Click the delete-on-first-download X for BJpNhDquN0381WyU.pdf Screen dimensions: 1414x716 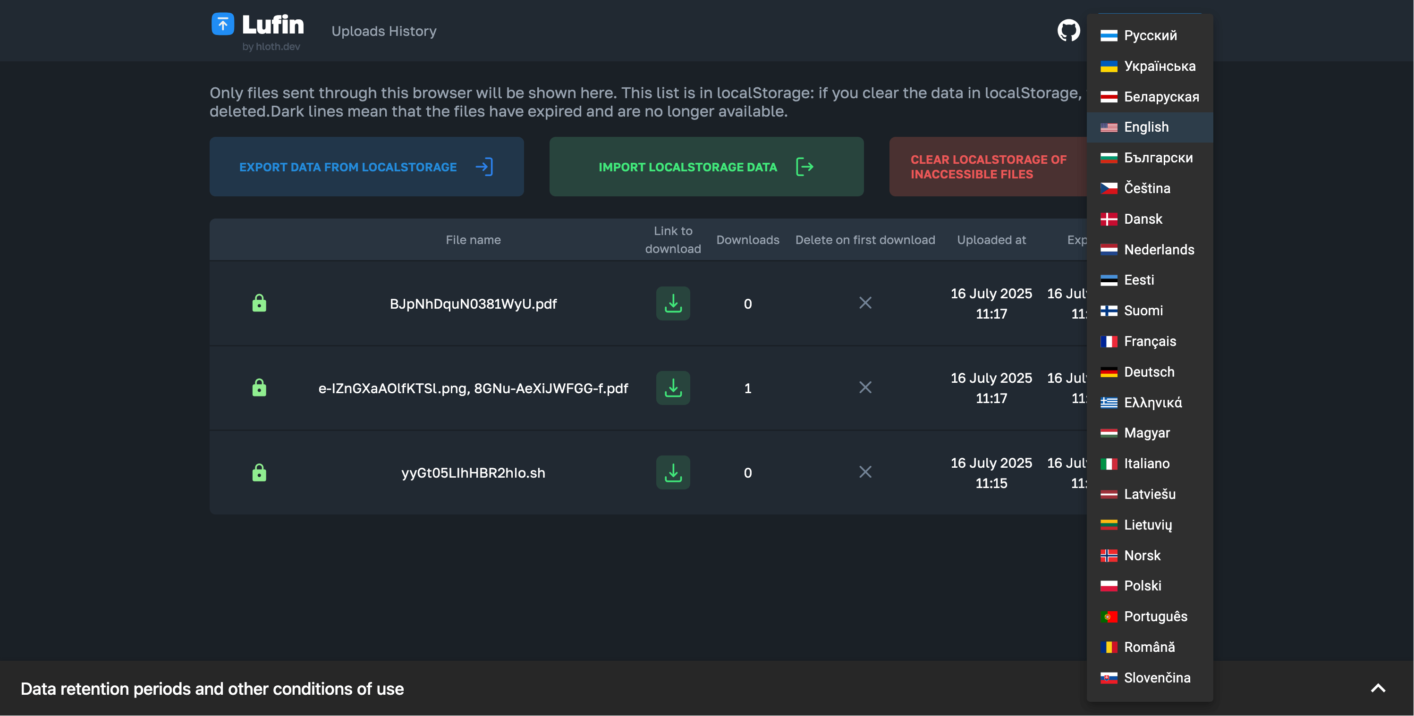[x=865, y=303]
